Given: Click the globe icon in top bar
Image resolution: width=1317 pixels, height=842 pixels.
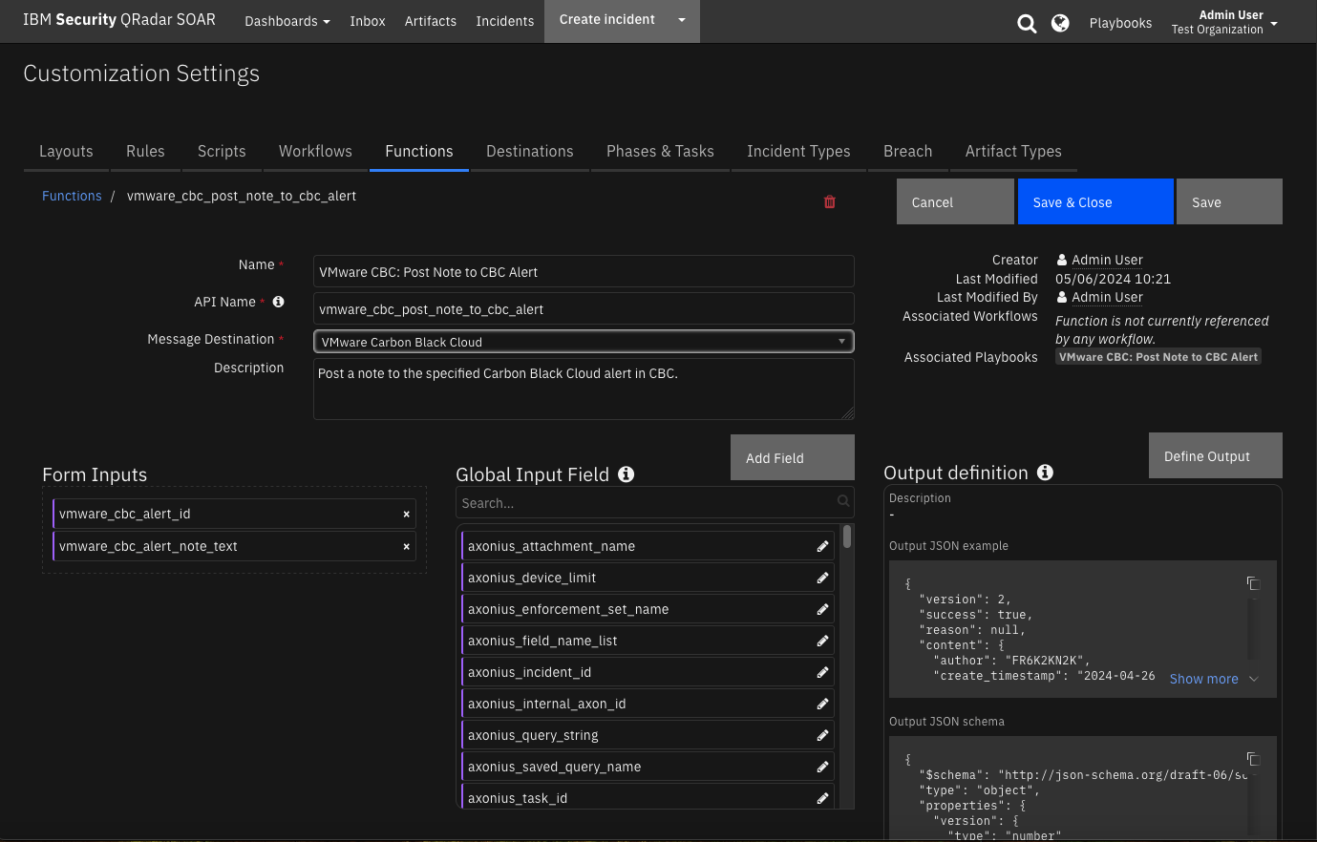Looking at the screenshot, I should point(1060,23).
